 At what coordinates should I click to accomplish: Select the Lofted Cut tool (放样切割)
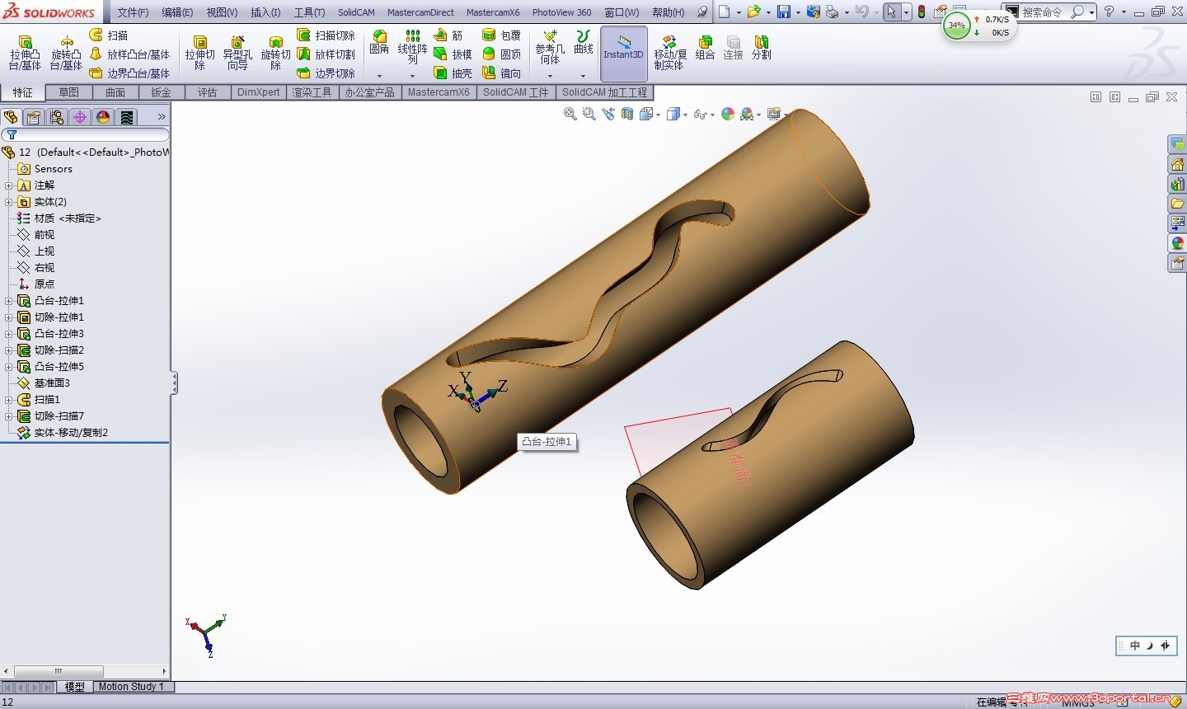point(326,54)
